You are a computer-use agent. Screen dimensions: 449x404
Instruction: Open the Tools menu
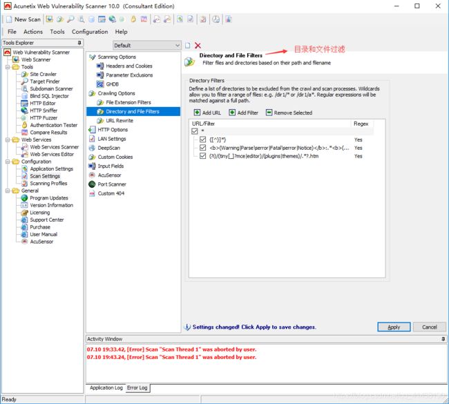(x=57, y=32)
